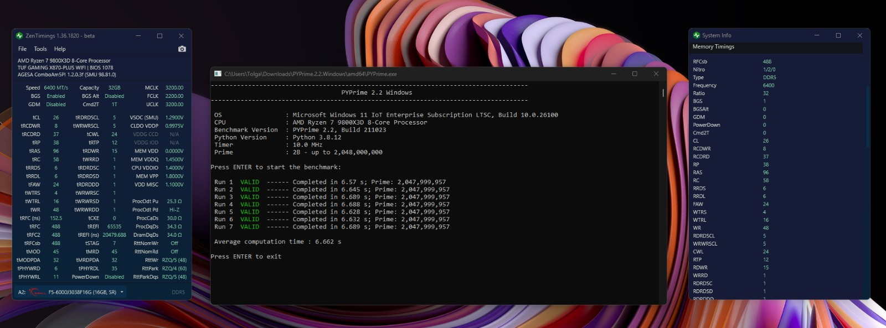This screenshot has width=886, height=328.
Task: Click the FCLK value 2200.00
Action: pyautogui.click(x=174, y=96)
